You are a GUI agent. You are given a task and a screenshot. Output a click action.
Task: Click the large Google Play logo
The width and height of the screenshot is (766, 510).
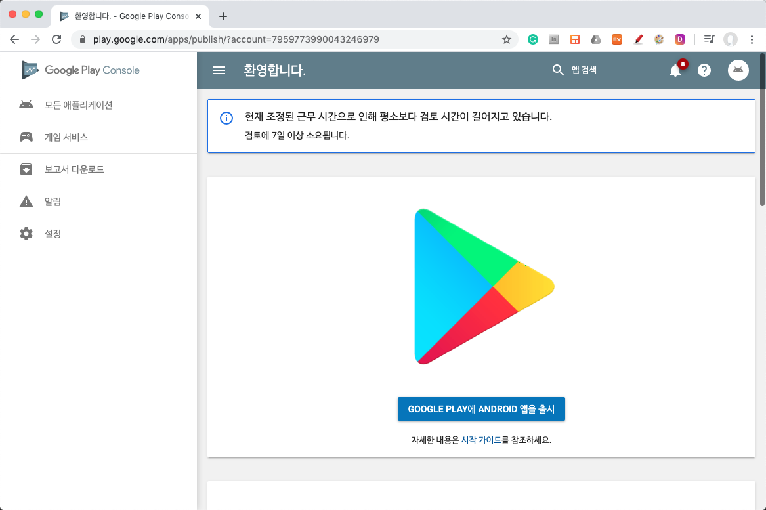[484, 286]
